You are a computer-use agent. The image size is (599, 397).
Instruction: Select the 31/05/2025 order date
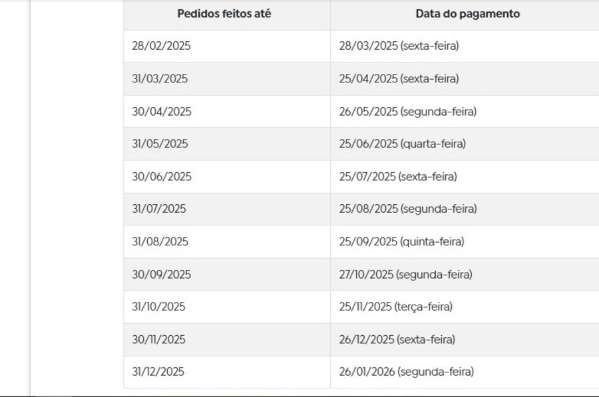tap(160, 144)
